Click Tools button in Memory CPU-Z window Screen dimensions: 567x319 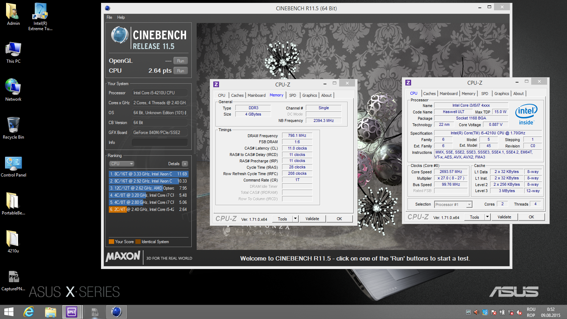(x=282, y=219)
